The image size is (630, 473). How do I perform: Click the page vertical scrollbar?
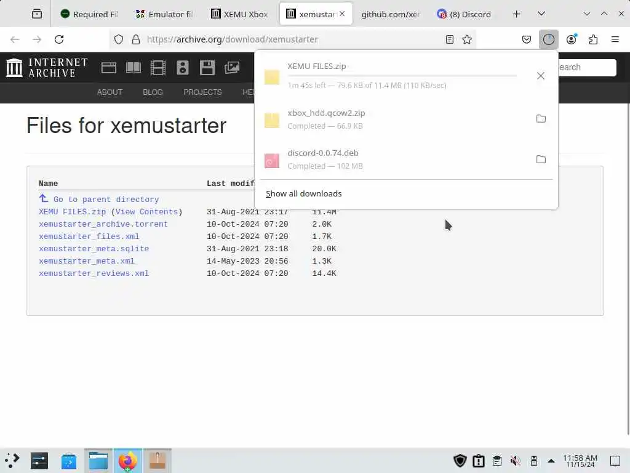tap(628, 269)
